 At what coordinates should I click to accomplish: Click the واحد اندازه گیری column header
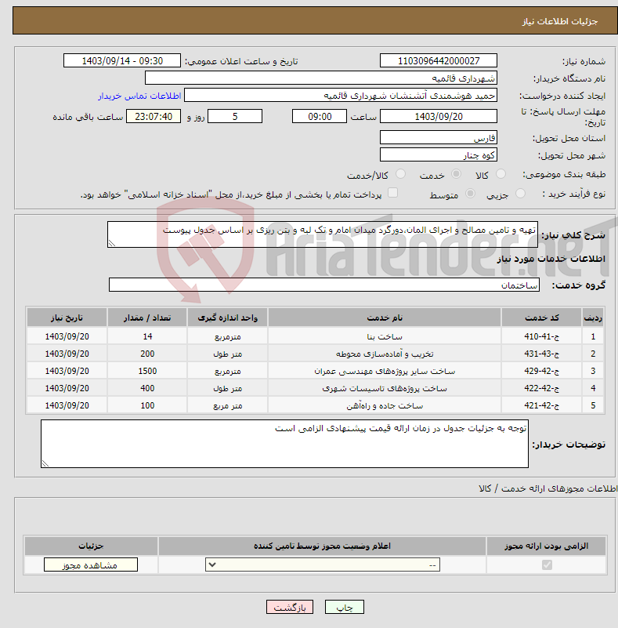coord(227,318)
